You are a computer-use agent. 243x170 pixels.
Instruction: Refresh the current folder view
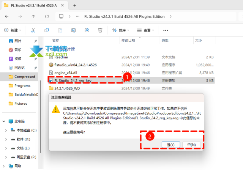coord(47,16)
